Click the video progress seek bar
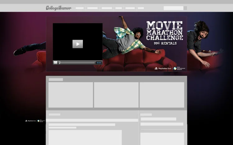 [77, 63]
